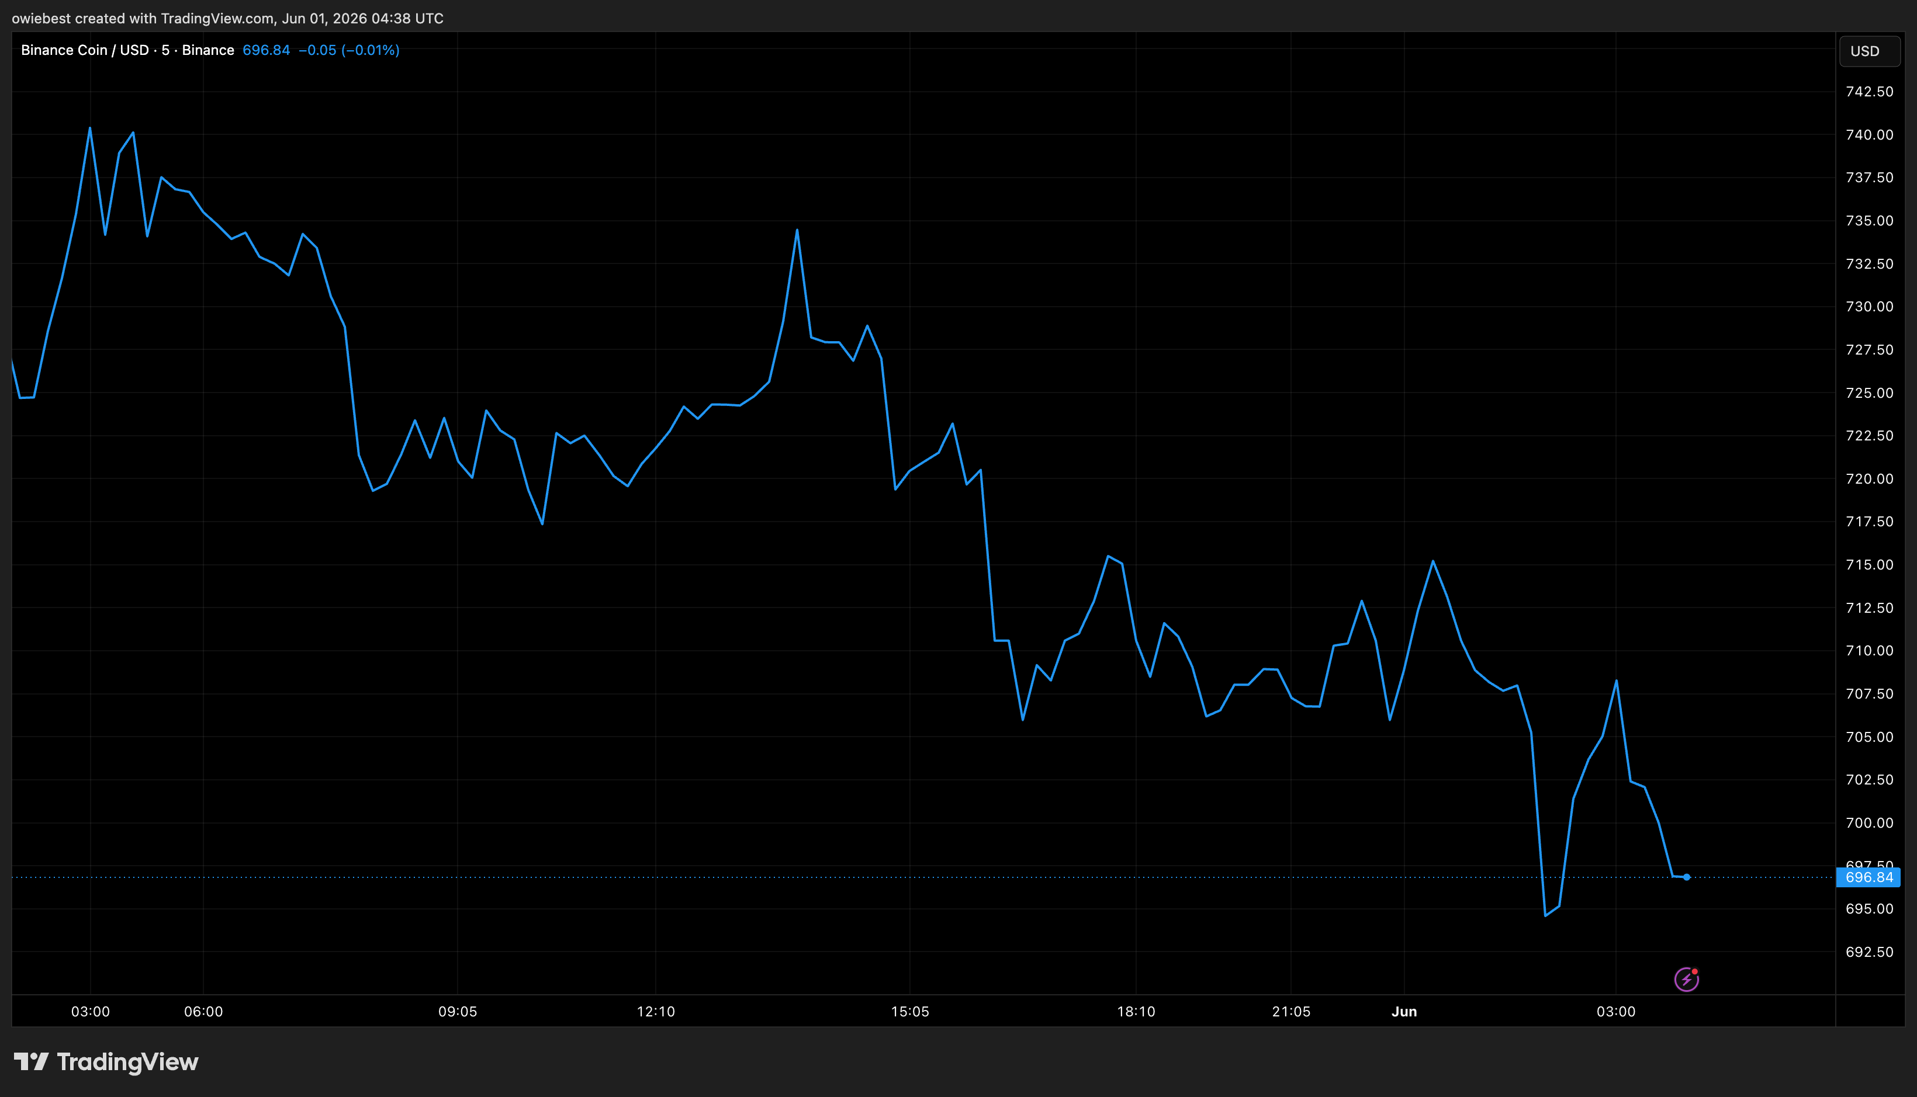Click the 21:05 time axis label
This screenshot has height=1097, width=1917.
[x=1291, y=1011]
